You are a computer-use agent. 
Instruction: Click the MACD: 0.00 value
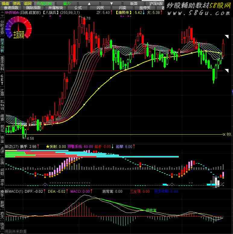tap(80, 192)
